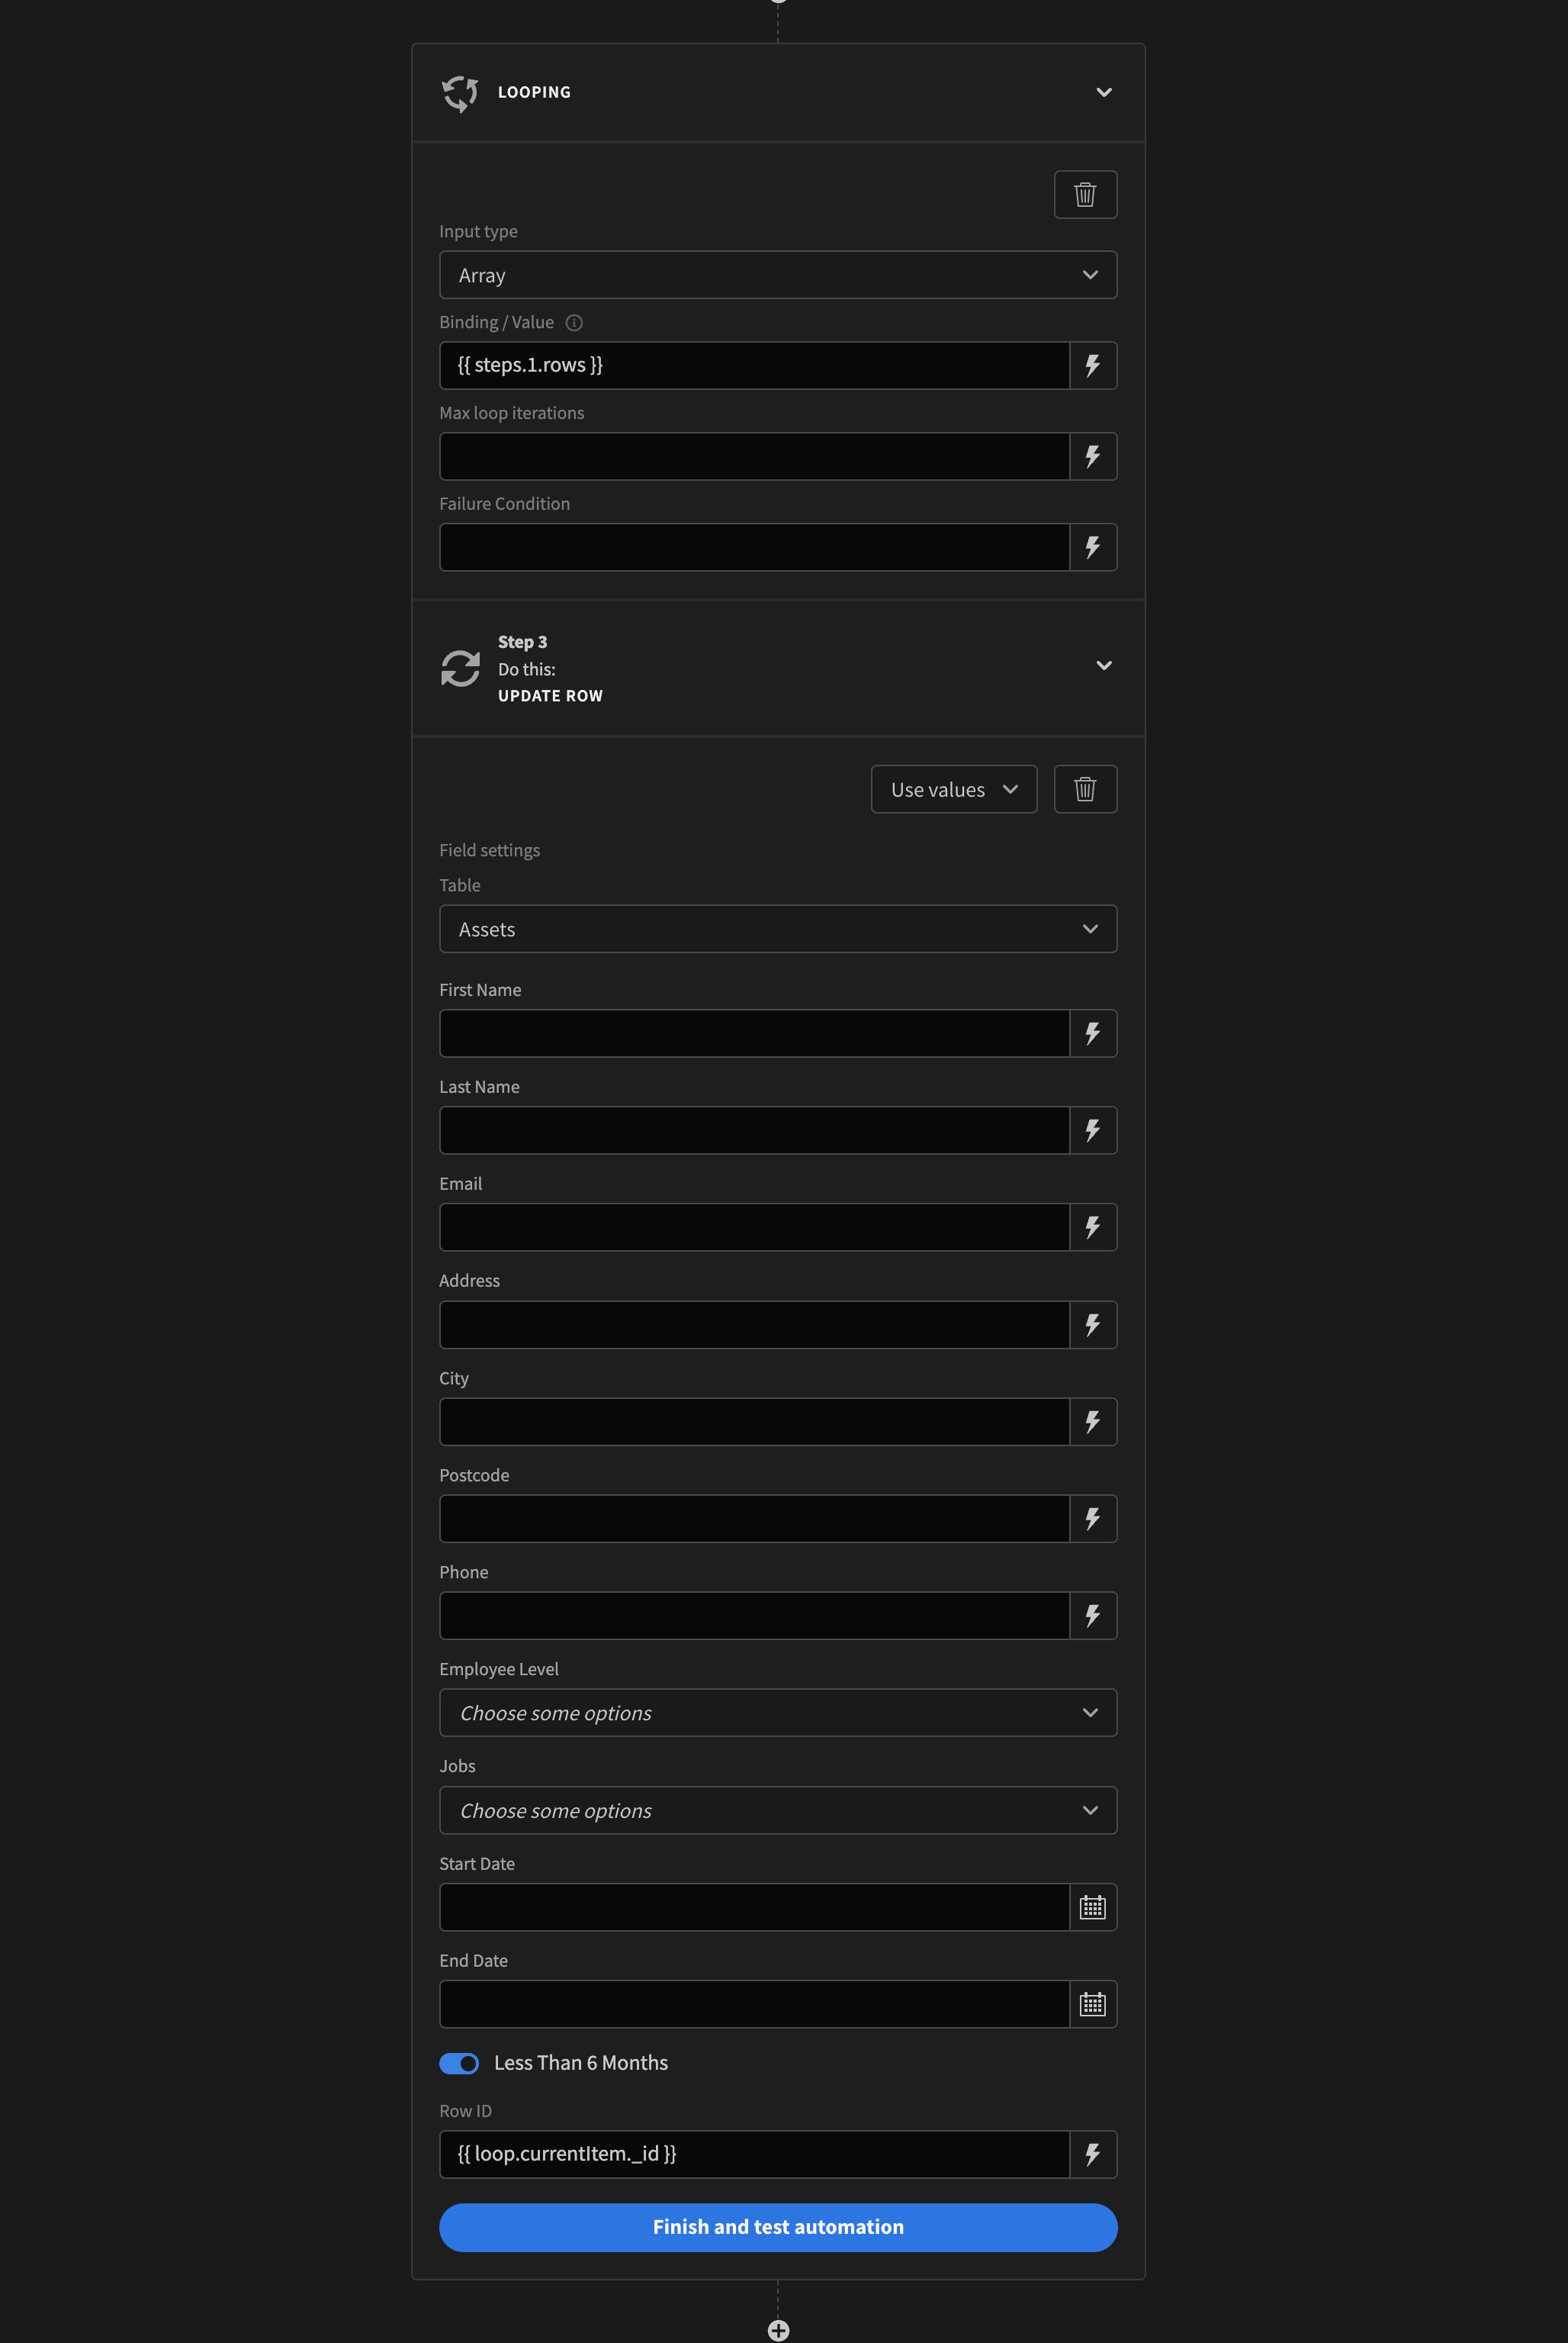The width and height of the screenshot is (1568, 2343).
Task: Click lightning icon beside Failure Condition
Action: pos(1092,546)
